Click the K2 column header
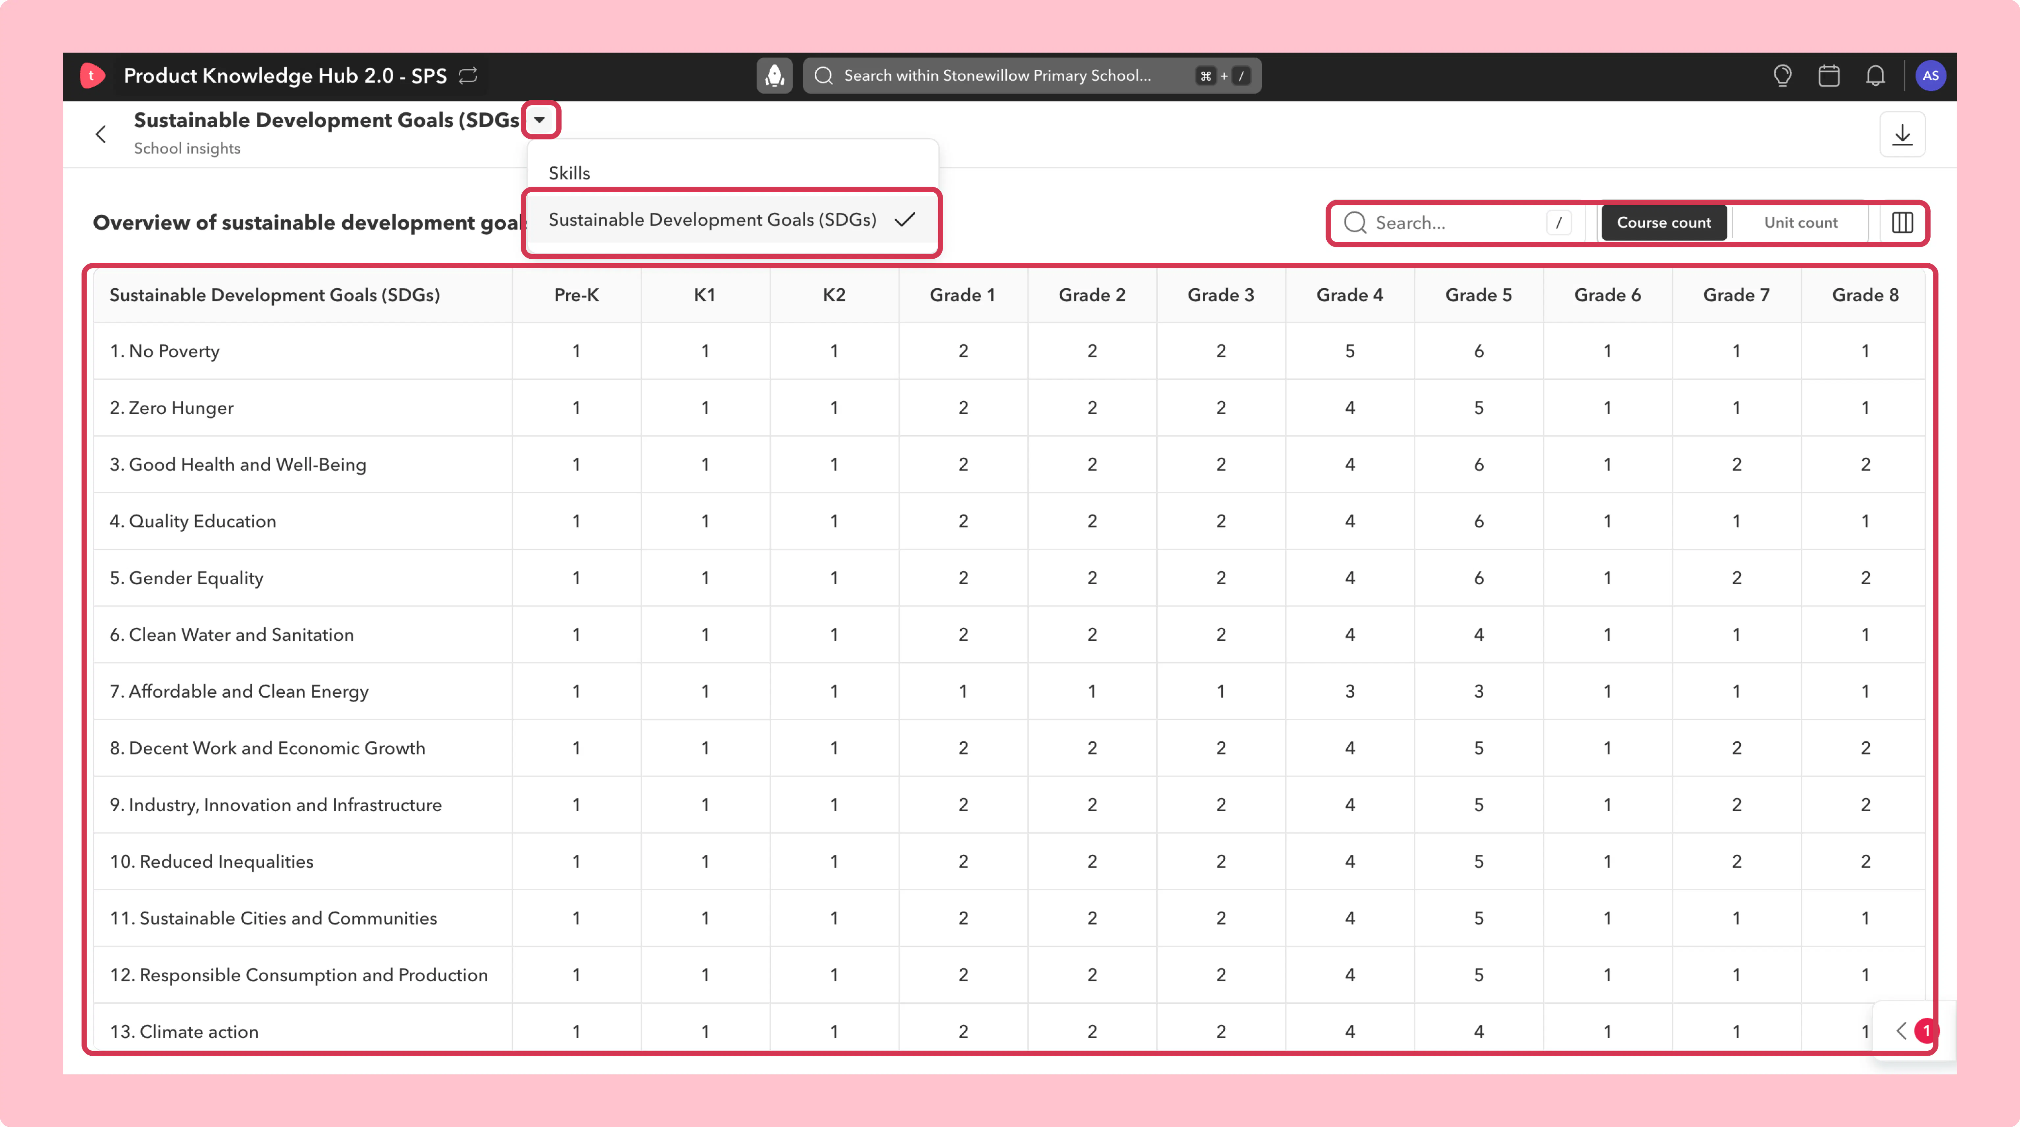The image size is (2020, 1127). point(834,295)
